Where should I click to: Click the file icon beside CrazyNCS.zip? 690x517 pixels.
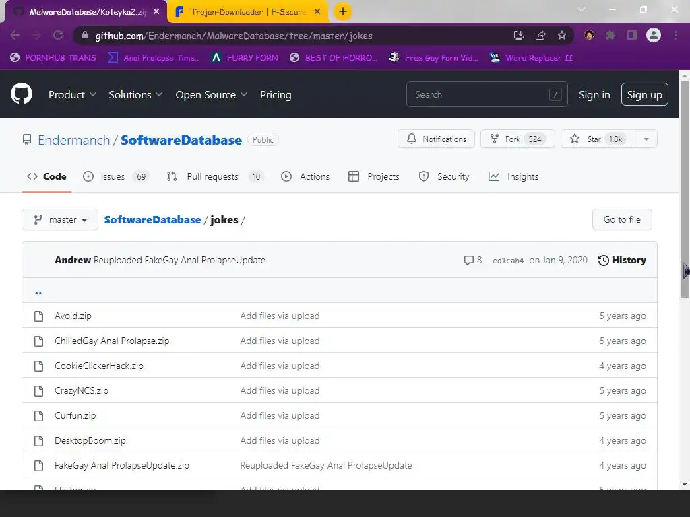pos(38,391)
